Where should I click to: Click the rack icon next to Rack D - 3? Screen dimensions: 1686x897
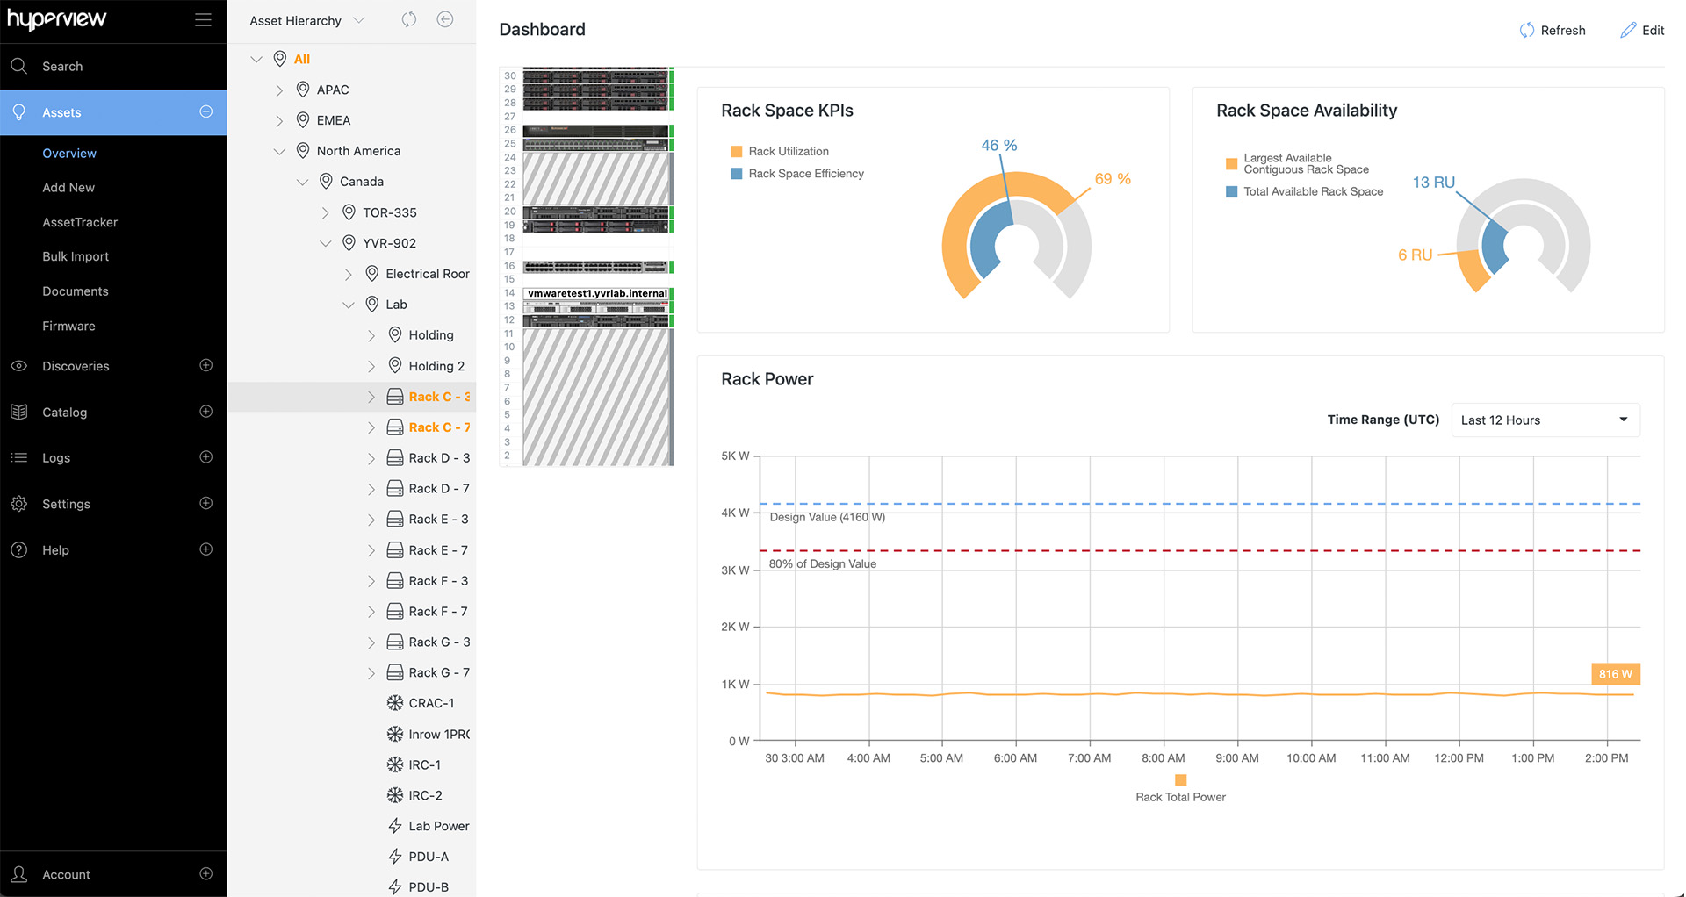pyautogui.click(x=394, y=457)
